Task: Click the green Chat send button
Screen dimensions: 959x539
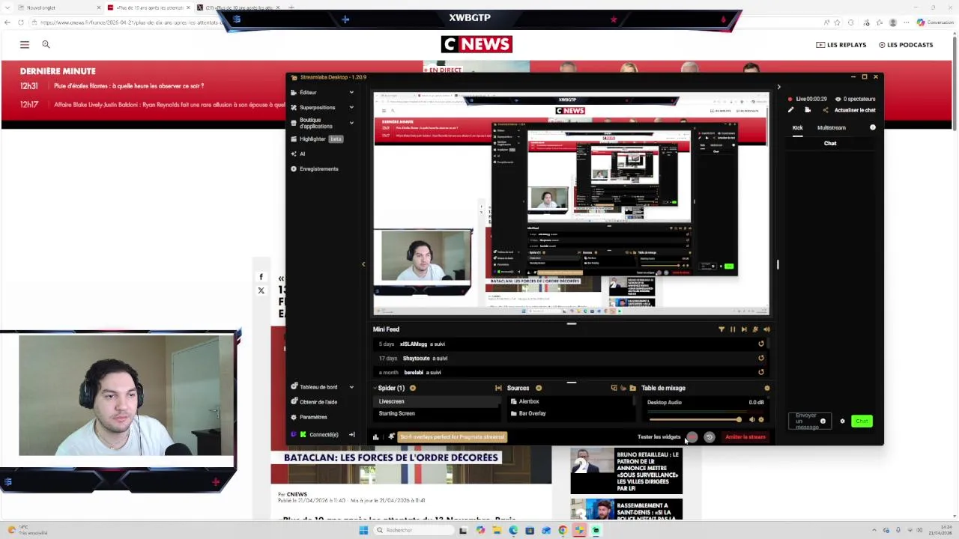Action: 862,421
